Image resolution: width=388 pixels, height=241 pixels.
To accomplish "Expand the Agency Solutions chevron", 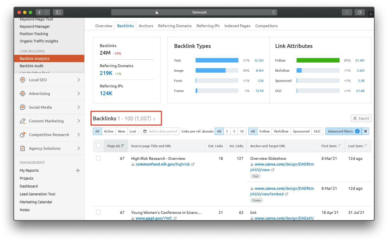I will (79, 148).
